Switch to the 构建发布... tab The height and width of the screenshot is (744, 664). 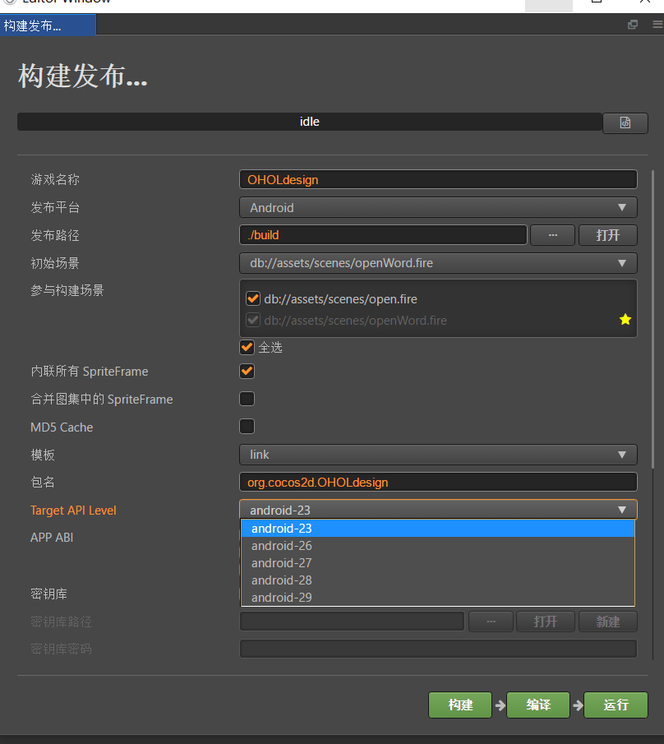(x=48, y=25)
